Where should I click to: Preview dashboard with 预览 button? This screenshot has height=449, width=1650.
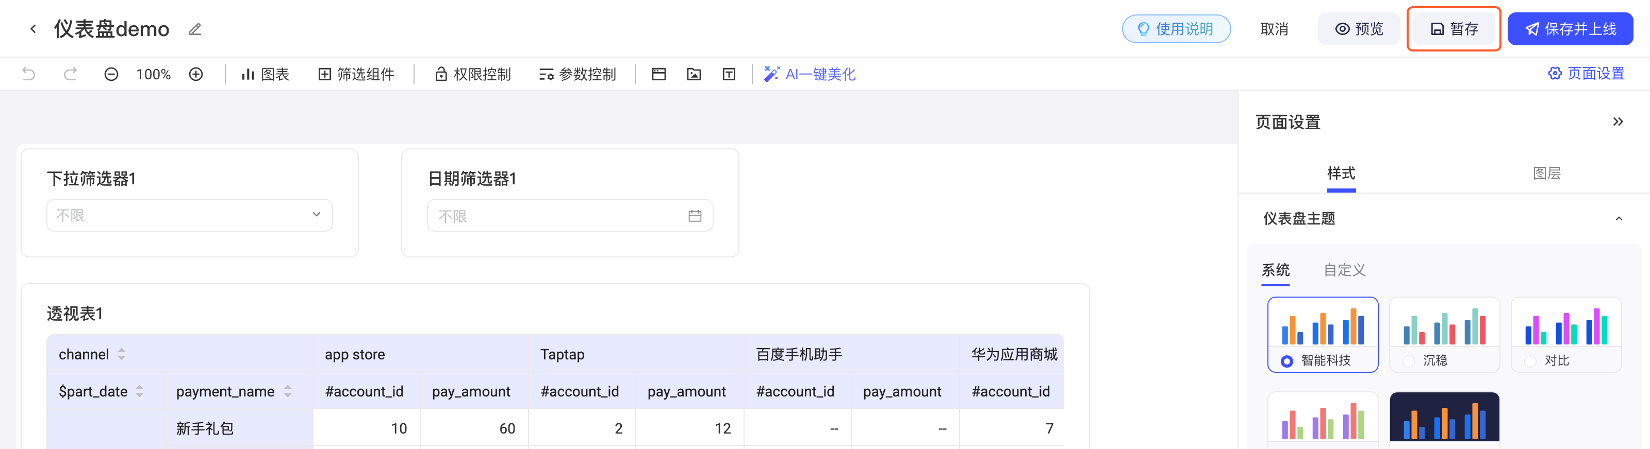tap(1359, 29)
